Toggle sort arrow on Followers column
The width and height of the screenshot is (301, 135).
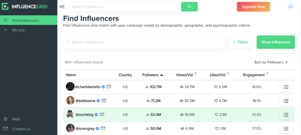[161, 75]
